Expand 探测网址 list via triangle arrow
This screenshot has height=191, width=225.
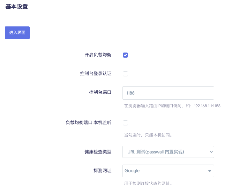210,171
